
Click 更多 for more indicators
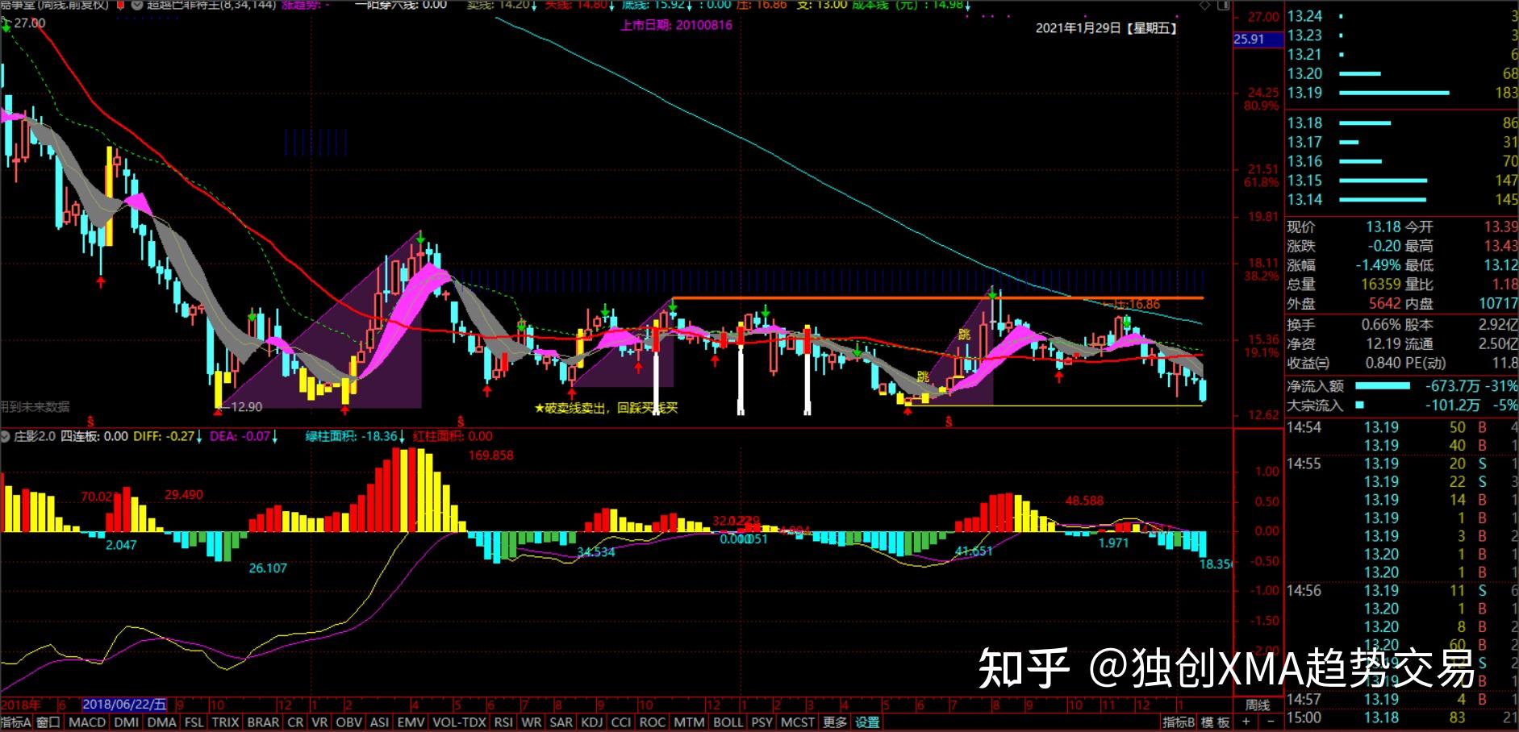pos(836,722)
